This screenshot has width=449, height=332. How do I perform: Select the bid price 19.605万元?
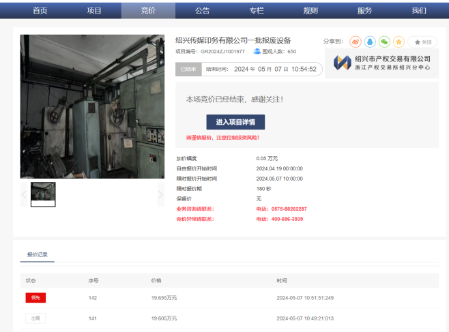[x=164, y=318]
